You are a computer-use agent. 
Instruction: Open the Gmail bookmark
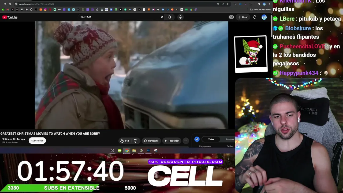[8, 9]
